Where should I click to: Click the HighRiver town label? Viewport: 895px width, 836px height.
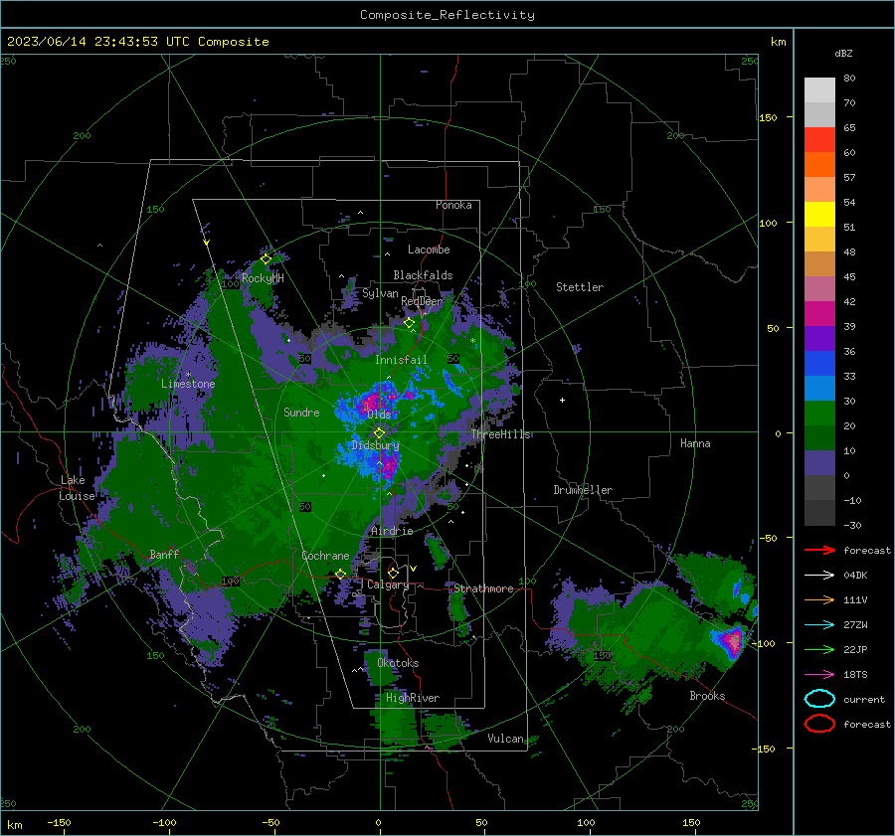click(413, 698)
